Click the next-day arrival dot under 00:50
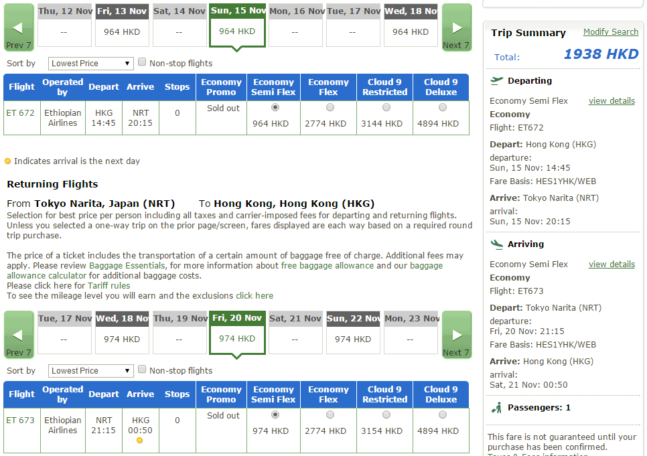The height and width of the screenshot is (456, 647). click(x=139, y=440)
